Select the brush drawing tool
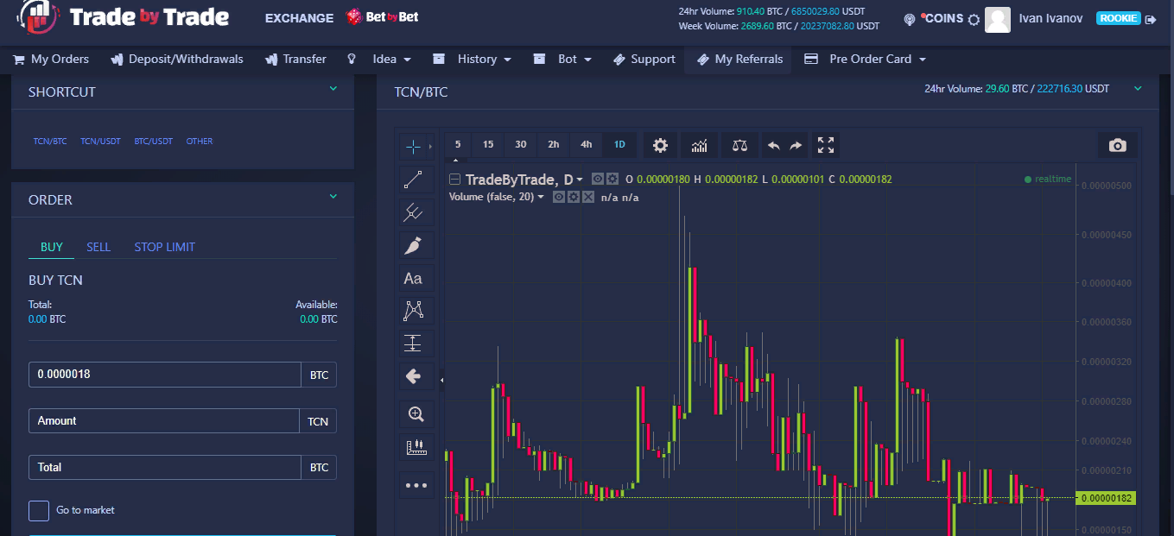Viewport: 1174px width, 536px height. [413, 245]
